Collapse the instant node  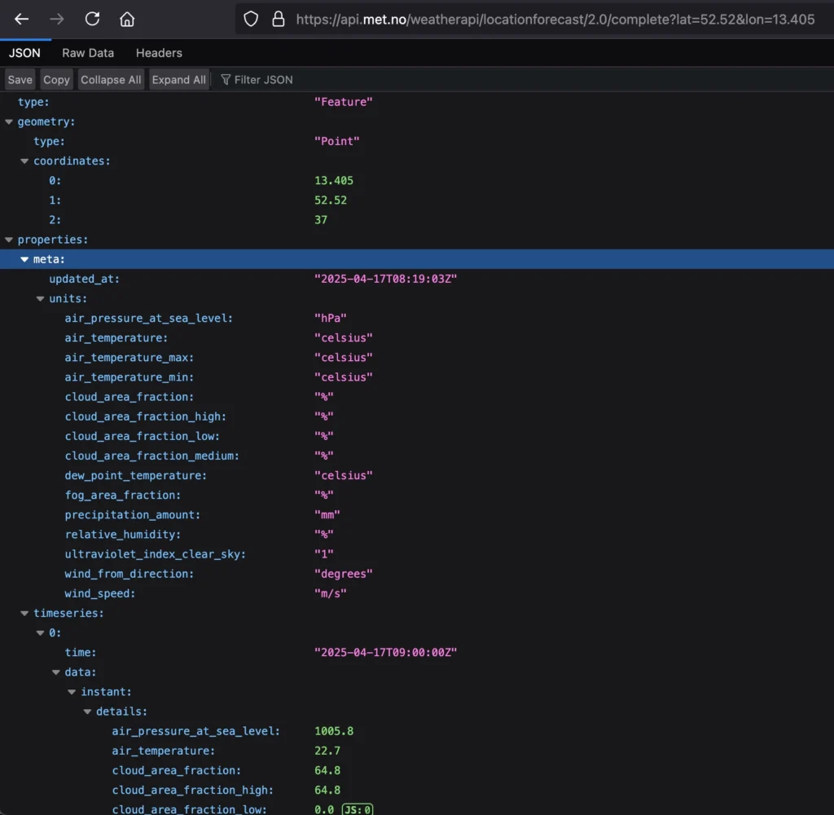[72, 692]
